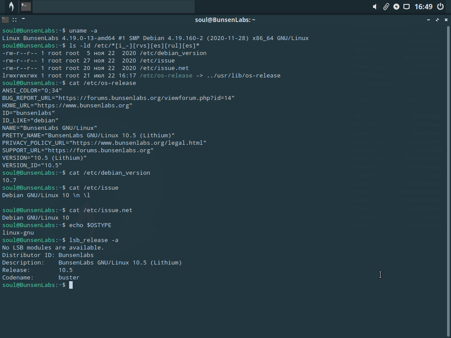Open the network monitor tray icon
451x338 pixels.
pos(407,7)
